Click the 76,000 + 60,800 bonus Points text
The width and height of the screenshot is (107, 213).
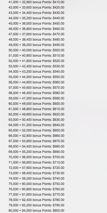36,189
